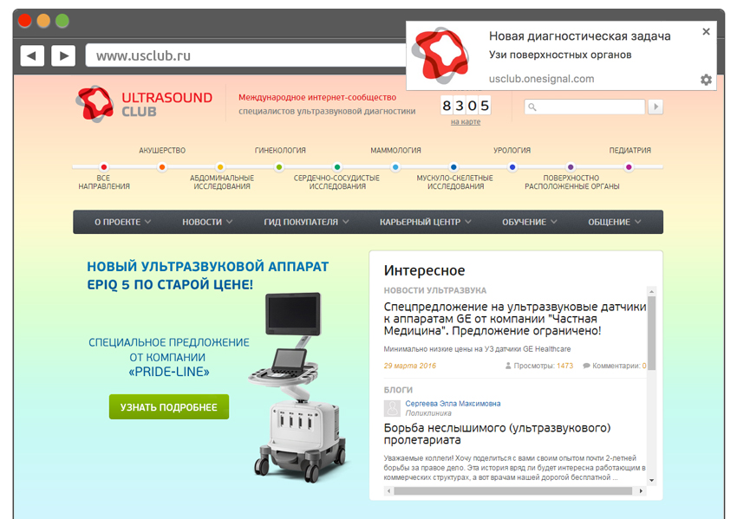Expand the ГИД ПОКУПАТЕЛЯ menu
Viewport: 737px width, 519px height.
306,222
